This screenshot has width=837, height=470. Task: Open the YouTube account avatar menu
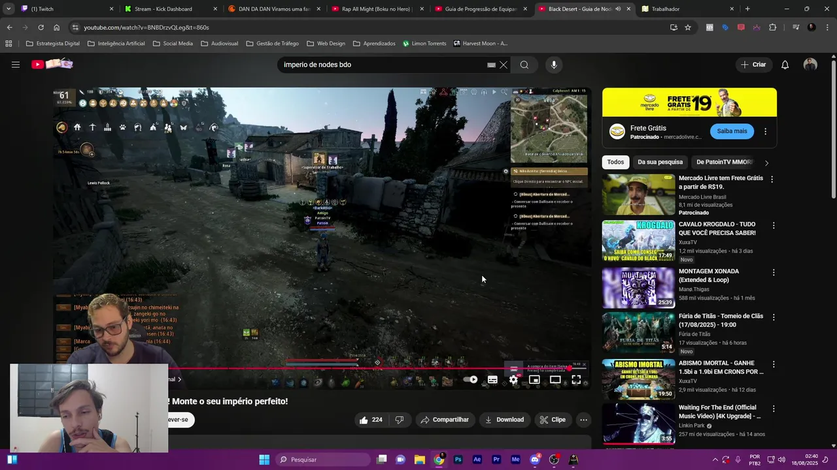point(810,65)
